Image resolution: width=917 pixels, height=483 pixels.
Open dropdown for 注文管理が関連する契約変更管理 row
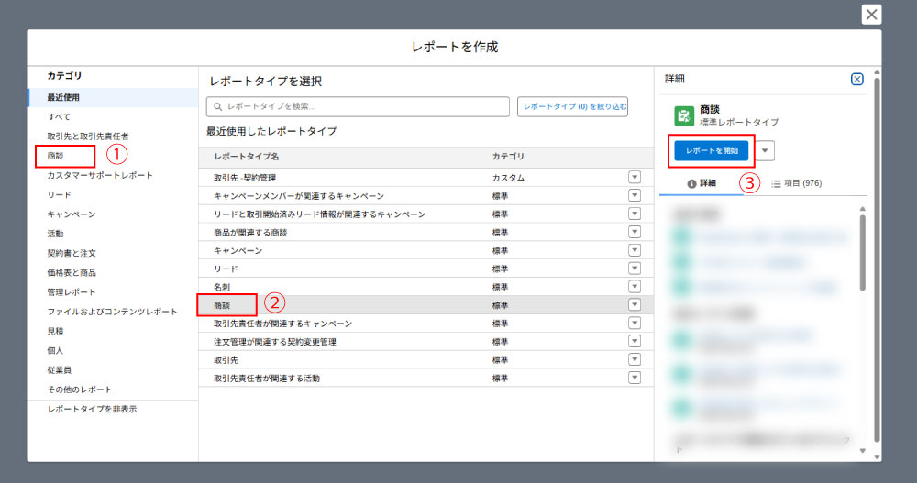635,341
